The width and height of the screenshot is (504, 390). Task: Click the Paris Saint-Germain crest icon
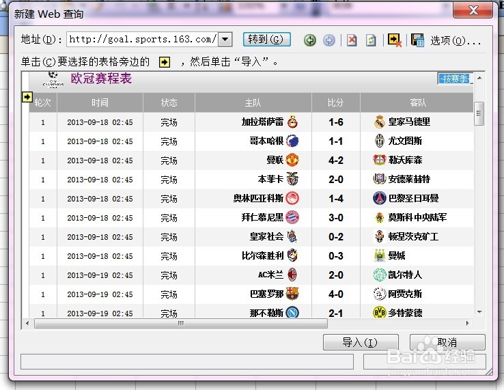(379, 198)
